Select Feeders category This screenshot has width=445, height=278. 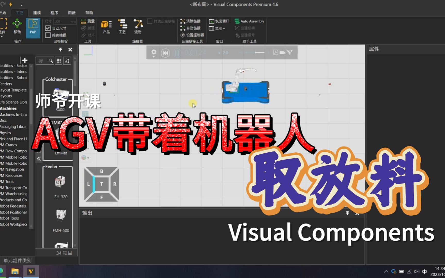(x=6, y=84)
